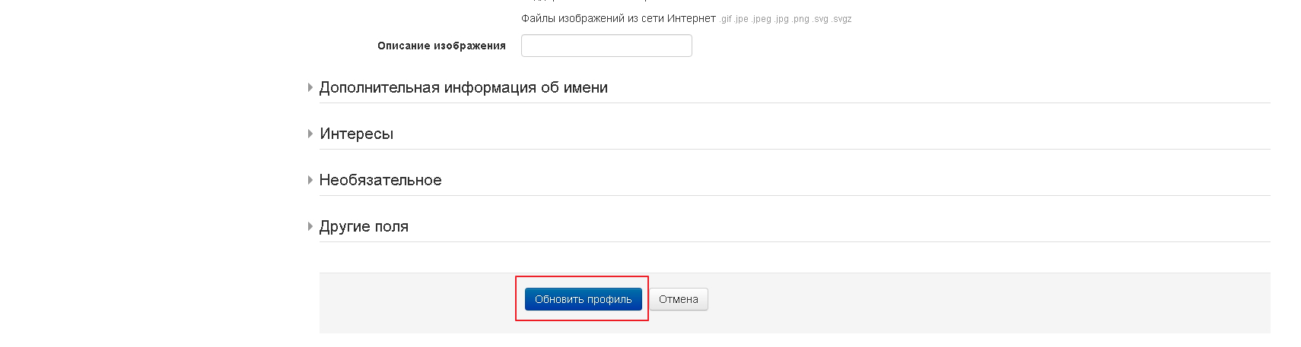Focus the Описание изображения text field
The image size is (1301, 347).
[606, 46]
